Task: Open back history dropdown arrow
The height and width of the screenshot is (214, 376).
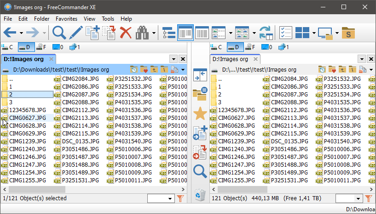Action: (21, 33)
